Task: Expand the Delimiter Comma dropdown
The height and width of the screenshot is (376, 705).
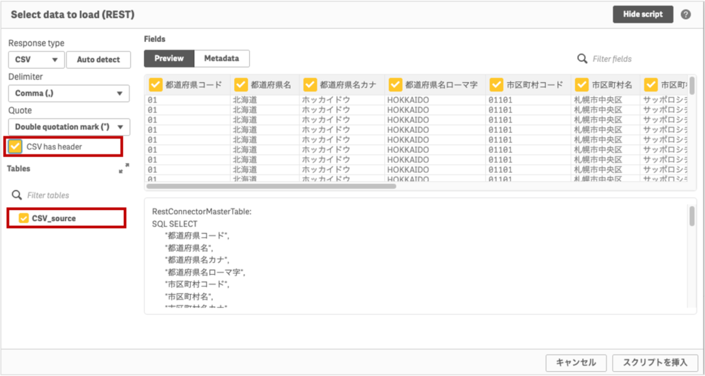Action: pyautogui.click(x=69, y=93)
